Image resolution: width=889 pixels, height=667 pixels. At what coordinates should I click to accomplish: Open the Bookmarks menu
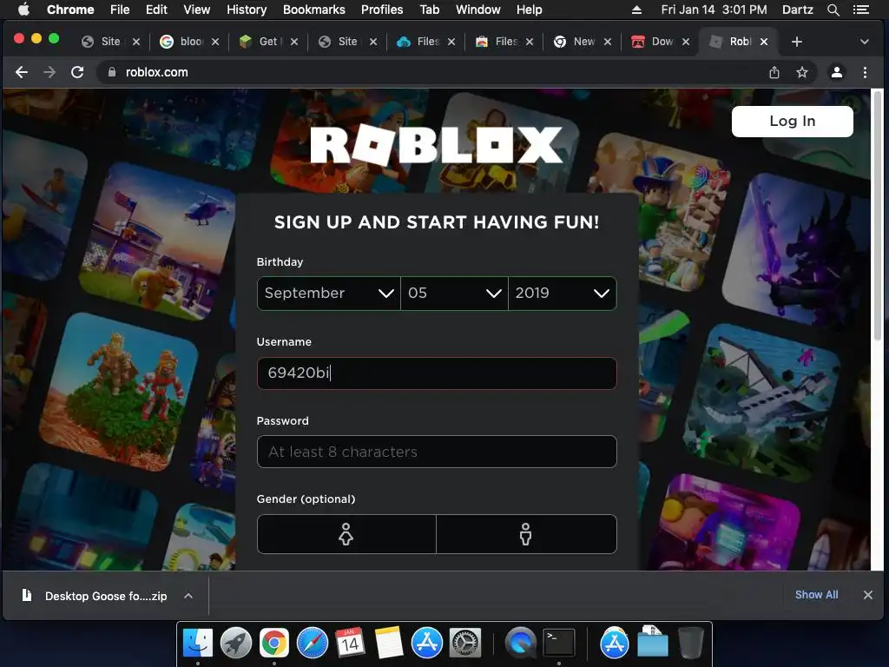(x=313, y=10)
